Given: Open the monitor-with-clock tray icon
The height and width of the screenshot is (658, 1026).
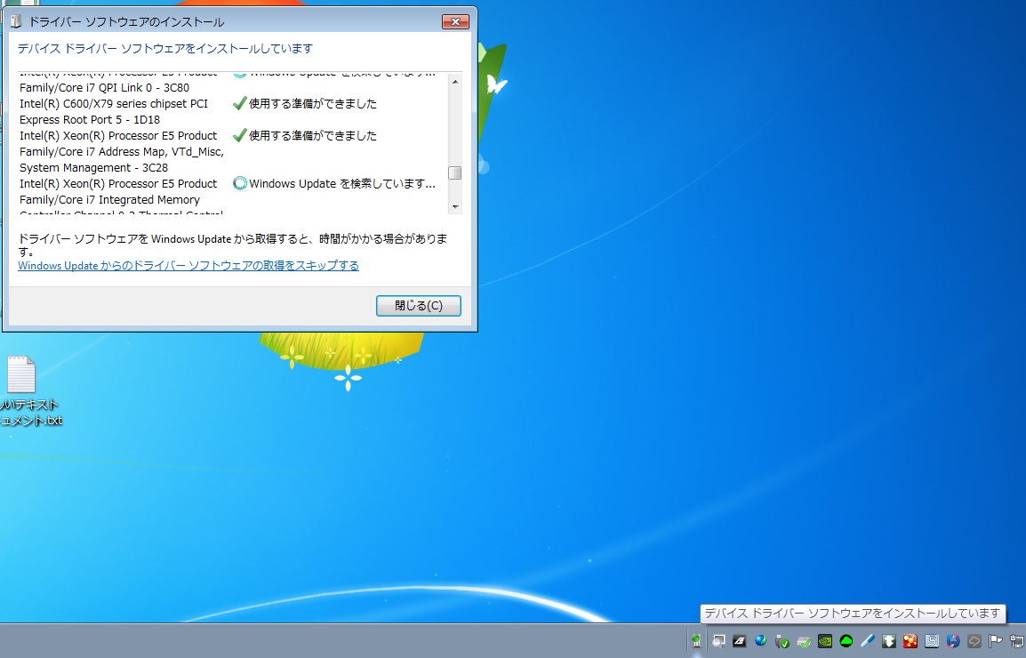Looking at the screenshot, I should tap(718, 641).
